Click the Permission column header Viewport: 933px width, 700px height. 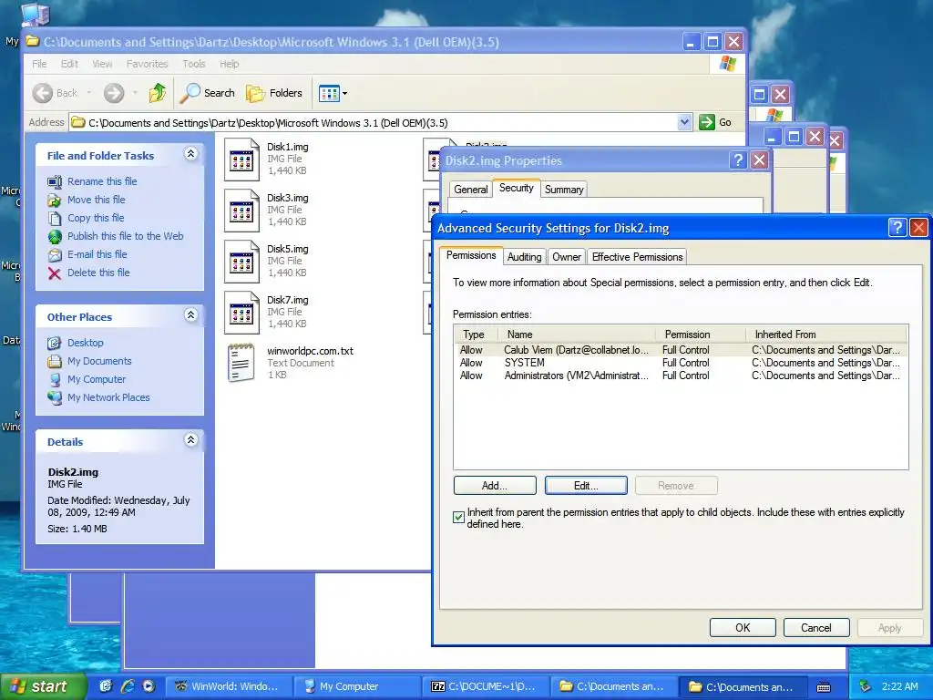(701, 334)
